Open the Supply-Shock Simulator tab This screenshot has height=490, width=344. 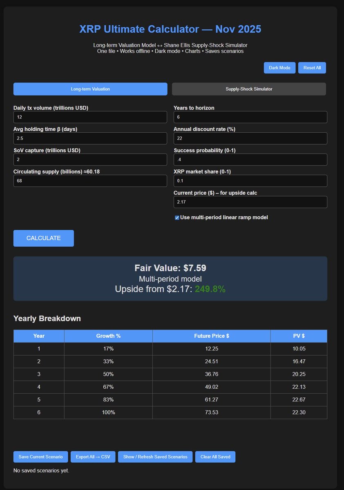pos(249,89)
